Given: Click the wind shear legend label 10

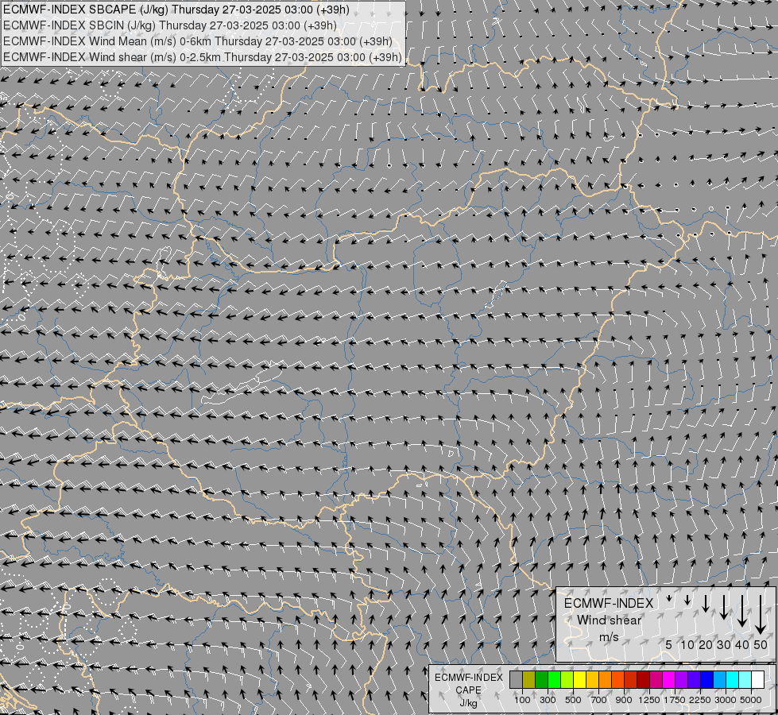Looking at the screenshot, I should 687,644.
